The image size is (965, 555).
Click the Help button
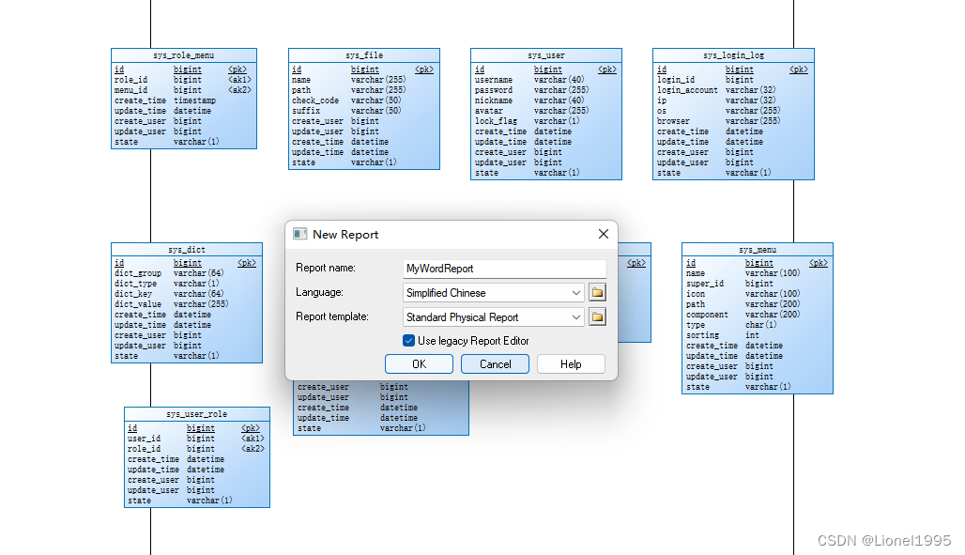pos(571,364)
